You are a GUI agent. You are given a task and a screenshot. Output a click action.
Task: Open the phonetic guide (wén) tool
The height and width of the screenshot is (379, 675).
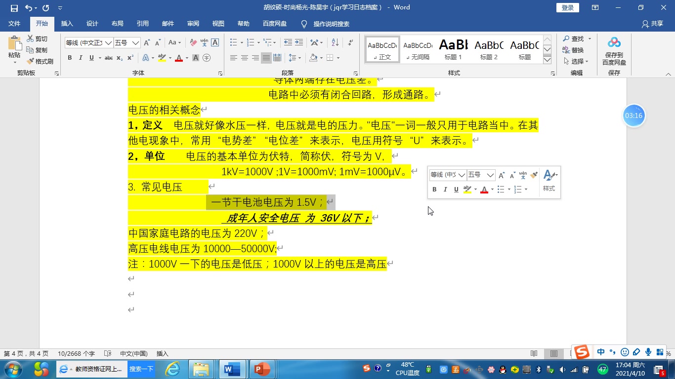[x=204, y=43]
